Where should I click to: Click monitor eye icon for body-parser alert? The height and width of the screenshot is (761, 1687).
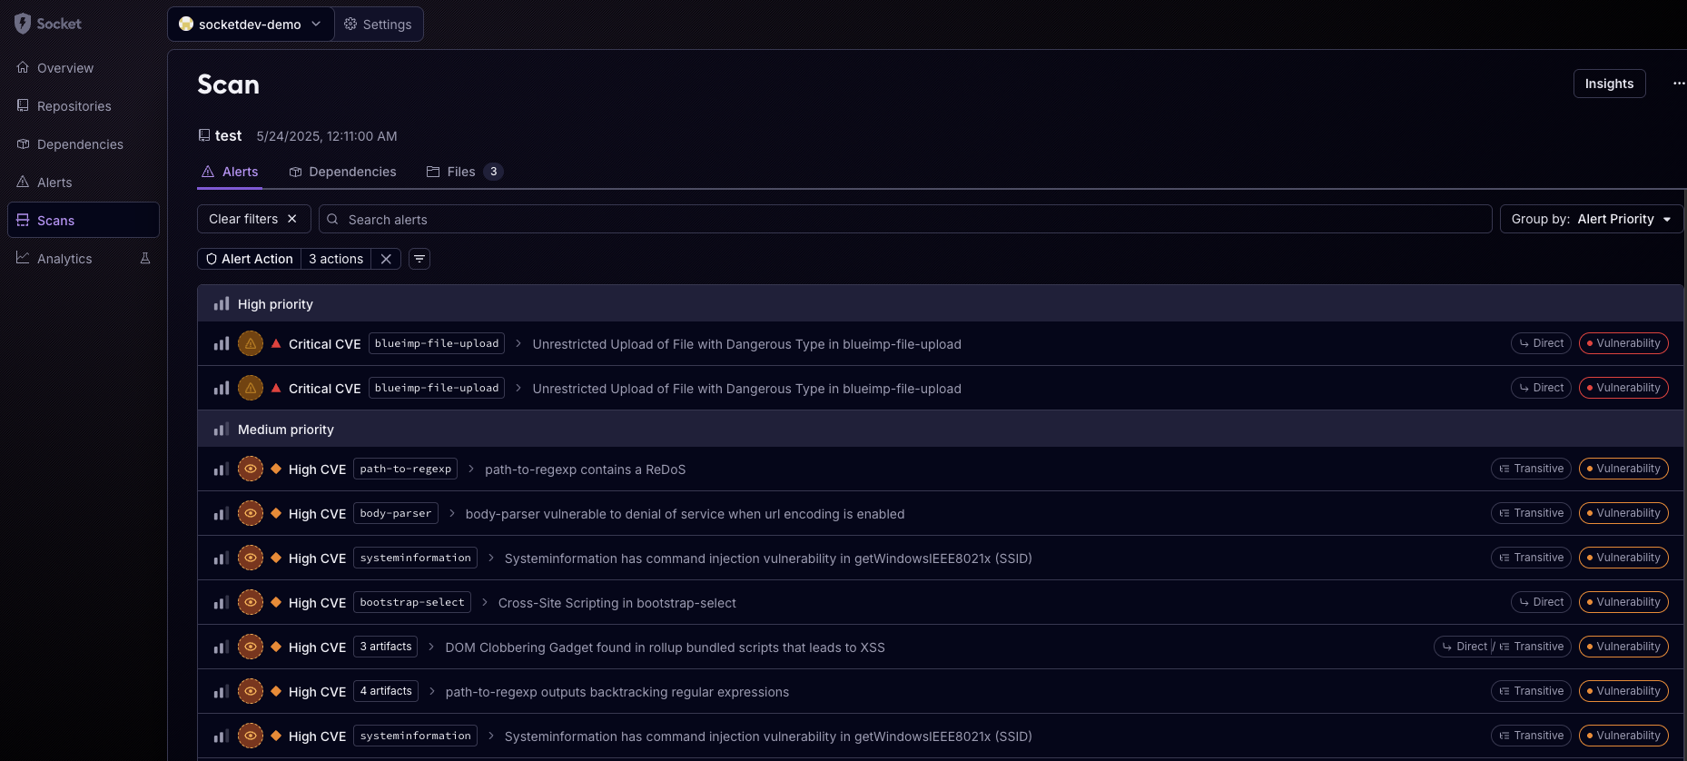251,513
